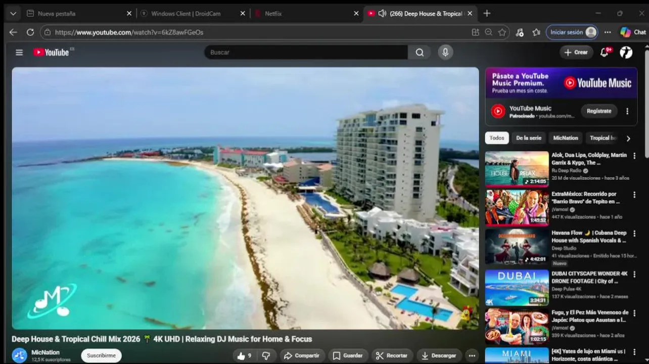Screen dimensions: 649x364
Task: Focus the Buscar search field
Action: tap(306, 52)
